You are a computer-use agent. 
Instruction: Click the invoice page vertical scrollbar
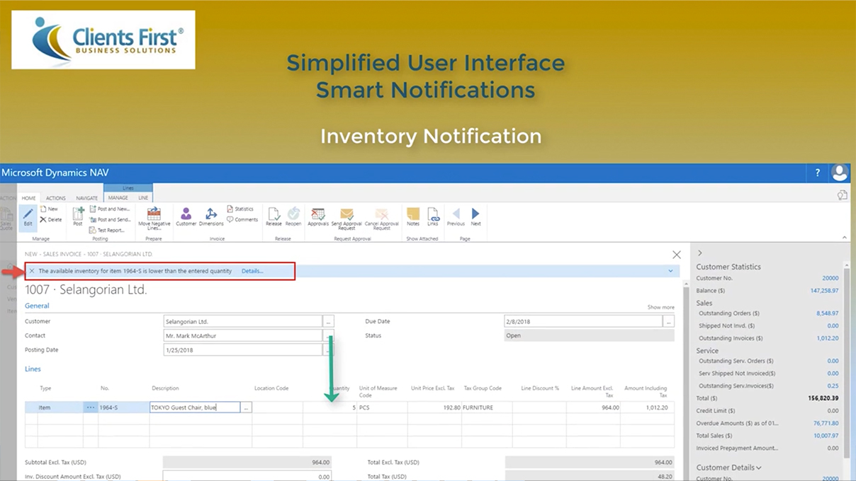(685, 381)
